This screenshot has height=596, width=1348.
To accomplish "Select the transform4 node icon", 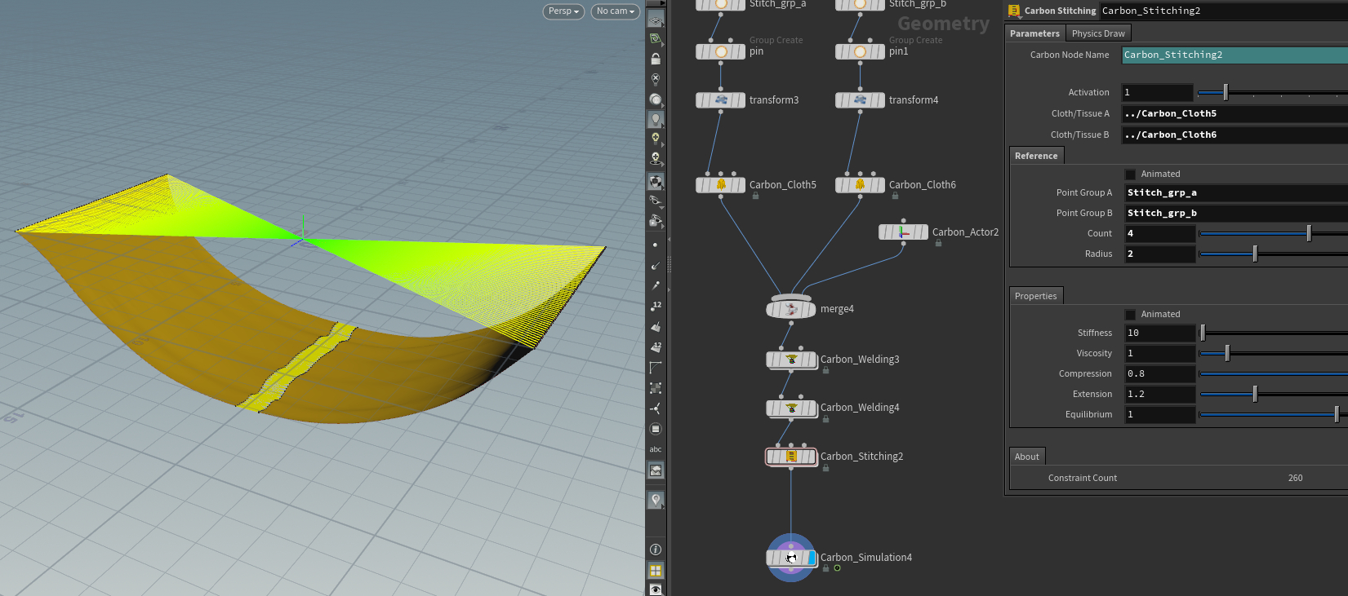I will click(860, 100).
